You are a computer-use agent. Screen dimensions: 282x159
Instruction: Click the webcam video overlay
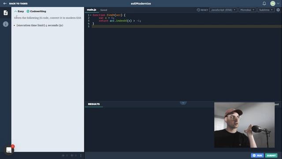point(245,125)
